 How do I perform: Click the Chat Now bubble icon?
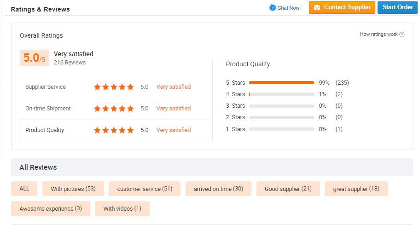273,8
